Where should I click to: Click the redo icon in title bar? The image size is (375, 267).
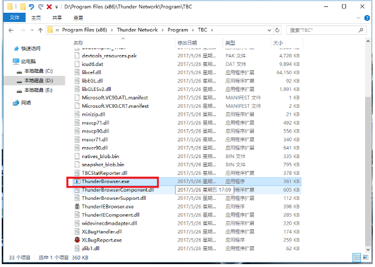click(41, 7)
